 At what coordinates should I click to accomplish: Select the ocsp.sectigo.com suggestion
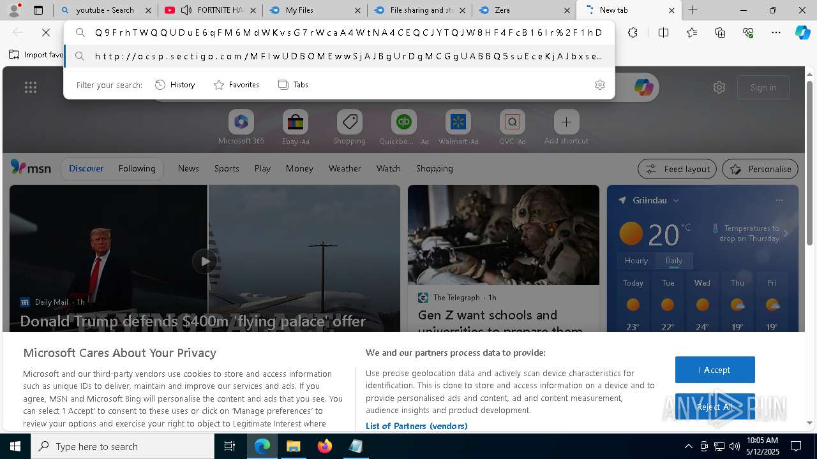340,56
